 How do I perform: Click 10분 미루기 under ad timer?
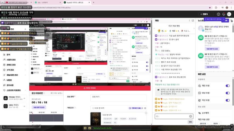[39, 107]
